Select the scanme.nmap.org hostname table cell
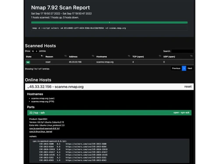 (105, 62)
